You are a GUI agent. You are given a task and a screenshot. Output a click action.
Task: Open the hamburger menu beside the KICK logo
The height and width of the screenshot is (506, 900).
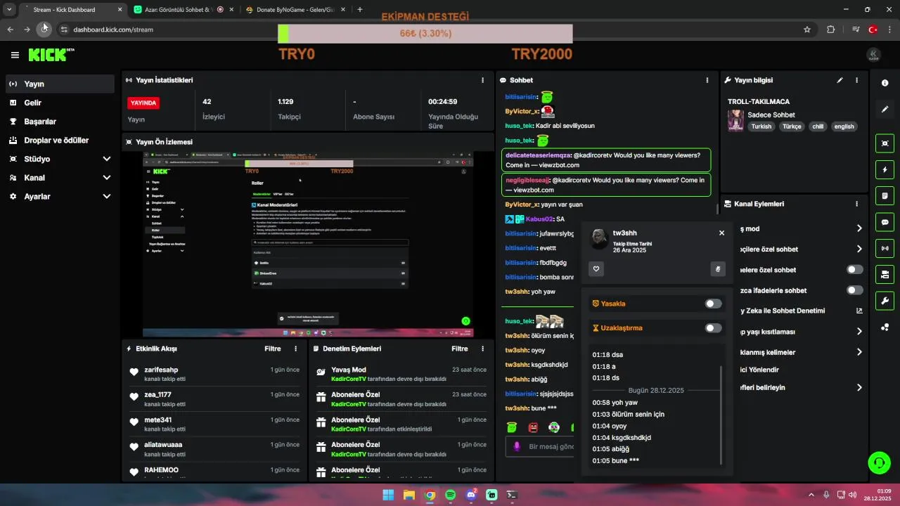point(15,55)
